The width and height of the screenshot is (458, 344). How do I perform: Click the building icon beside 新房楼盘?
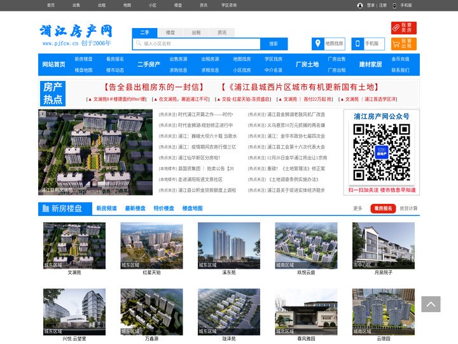(x=46, y=208)
